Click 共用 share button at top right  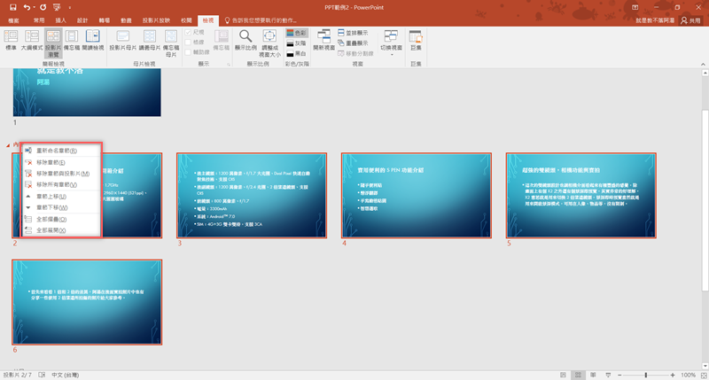690,19
